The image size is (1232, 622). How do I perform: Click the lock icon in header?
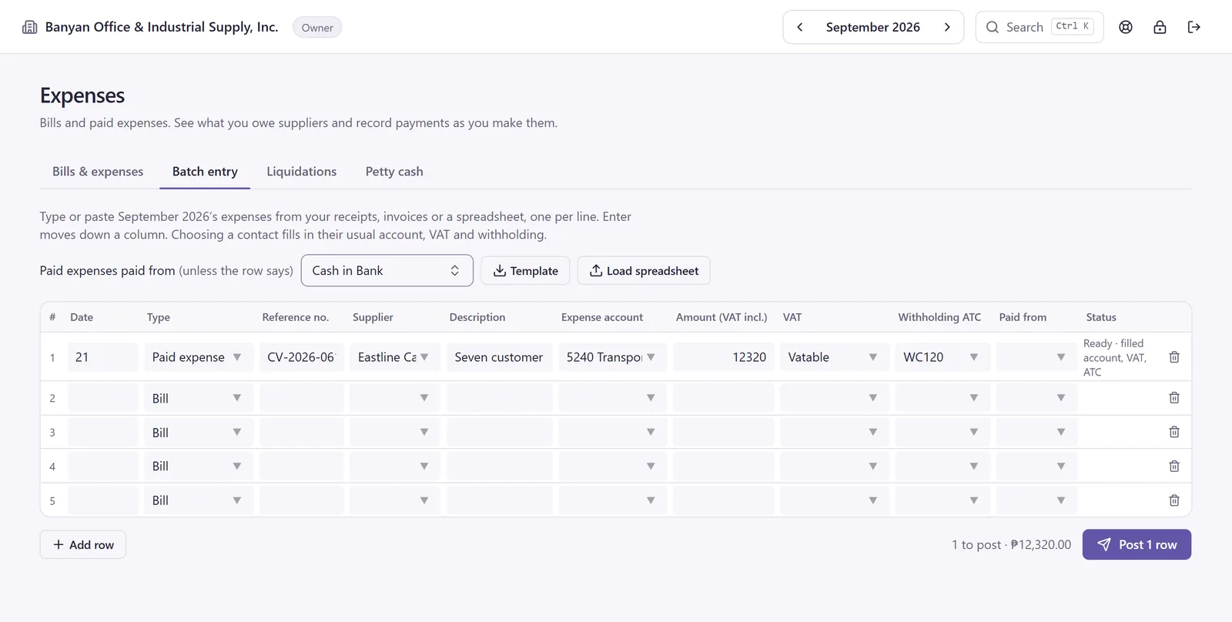tap(1160, 27)
